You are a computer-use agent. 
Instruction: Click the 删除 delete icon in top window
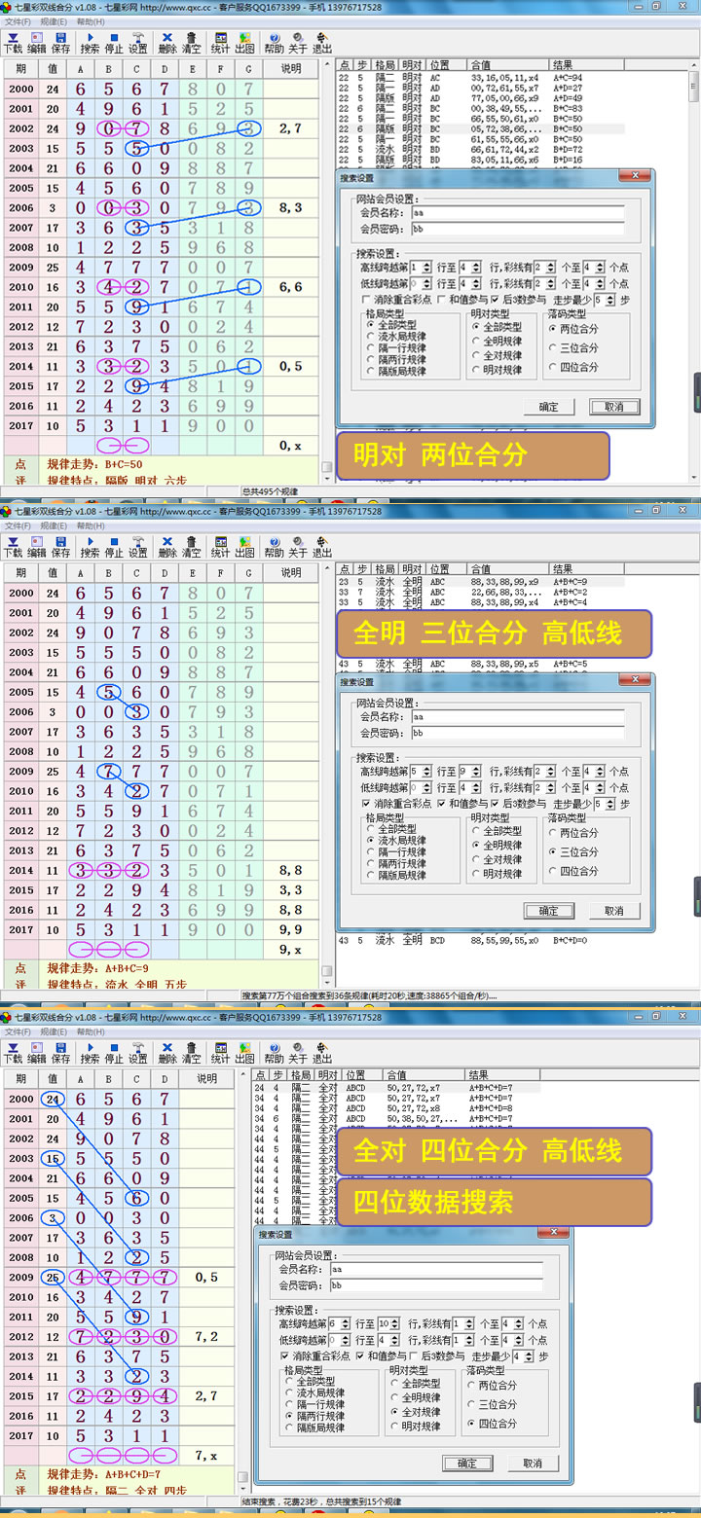(x=167, y=42)
